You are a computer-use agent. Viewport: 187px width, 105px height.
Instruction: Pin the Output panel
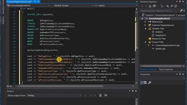tap(133, 91)
